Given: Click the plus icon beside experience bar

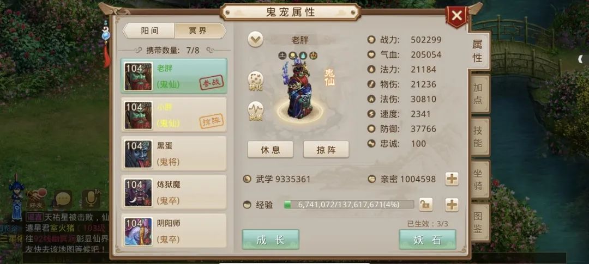Looking at the screenshot, I should 452,205.
